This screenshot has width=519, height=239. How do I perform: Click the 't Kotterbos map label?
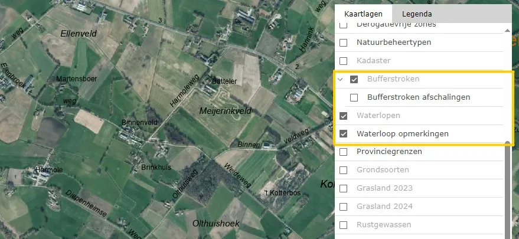pos(282,192)
